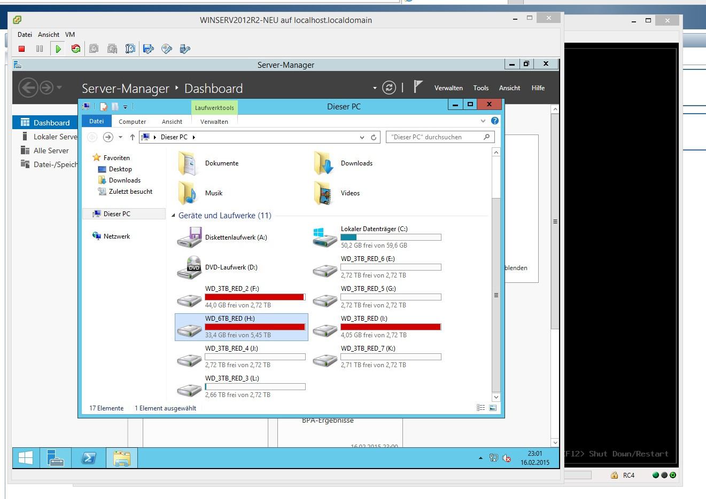The image size is (706, 499).
Task: Select Zuletzt besucht in navigation pane
Action: (x=130, y=192)
